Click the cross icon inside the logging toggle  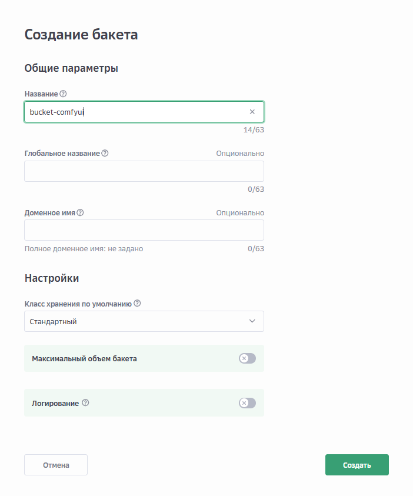(244, 403)
